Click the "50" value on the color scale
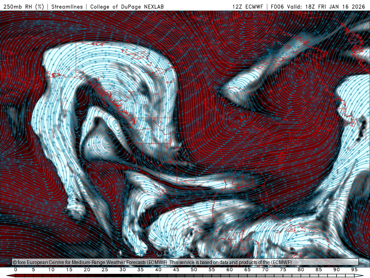The image size is (370, 278). (194, 270)
